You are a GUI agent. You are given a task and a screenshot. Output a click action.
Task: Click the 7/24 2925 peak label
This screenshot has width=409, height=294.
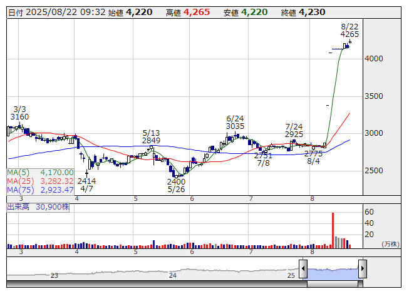pos(294,131)
